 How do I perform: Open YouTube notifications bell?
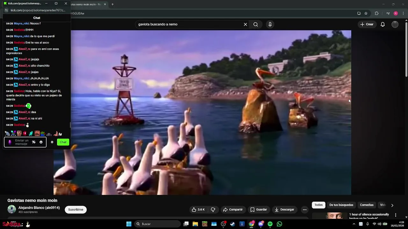tap(383, 24)
